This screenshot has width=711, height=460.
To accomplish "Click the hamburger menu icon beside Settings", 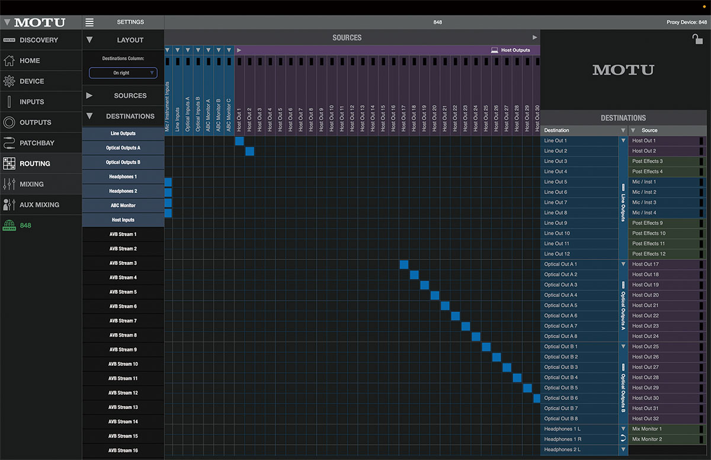I will (89, 23).
